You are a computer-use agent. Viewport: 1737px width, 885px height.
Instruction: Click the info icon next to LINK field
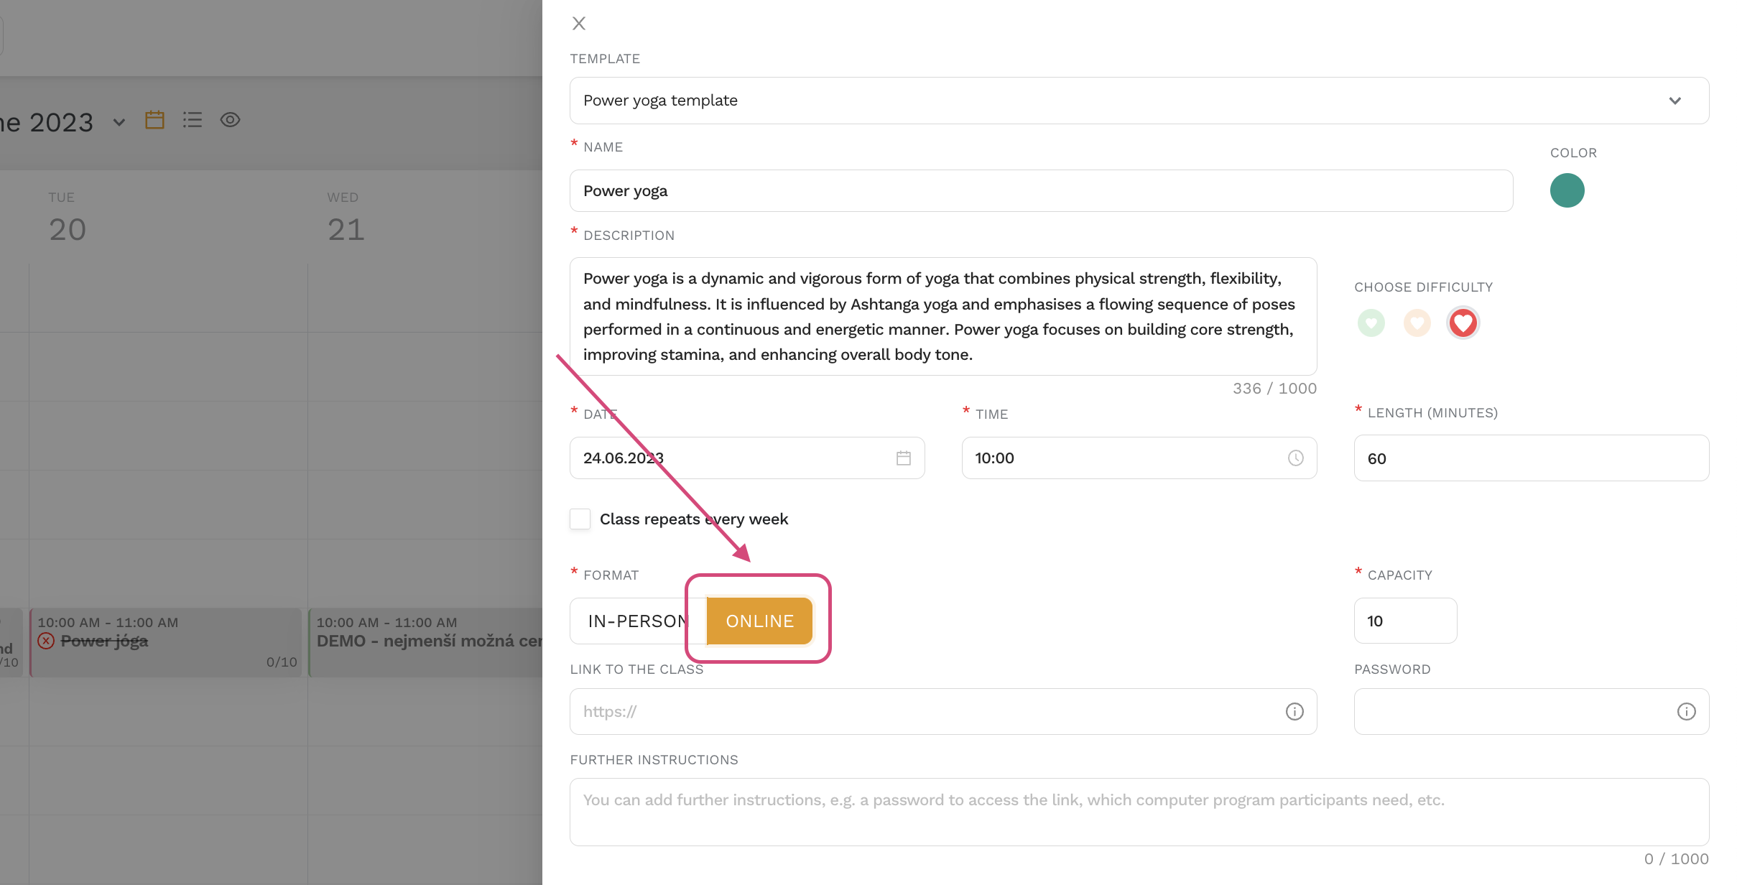tap(1294, 711)
